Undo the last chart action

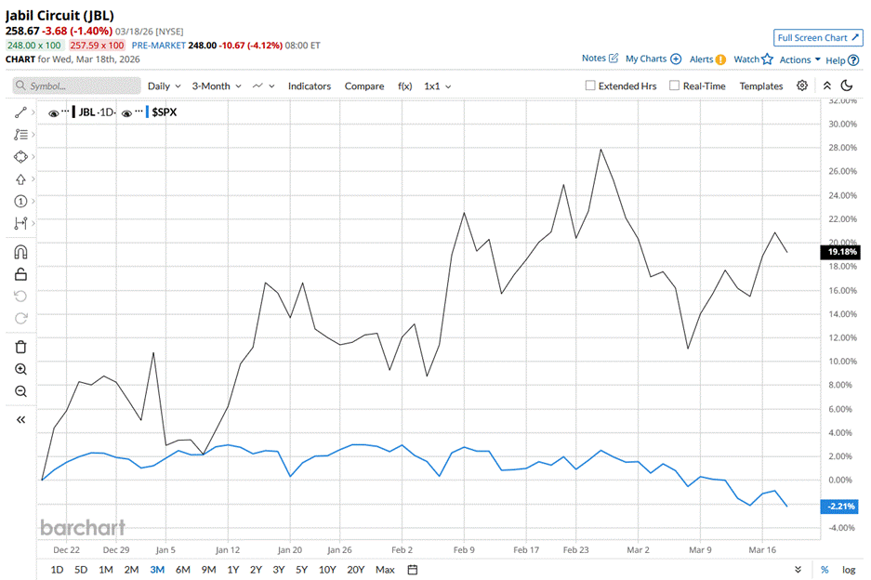coord(20,297)
